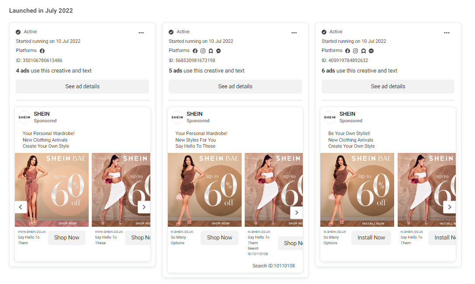Screen dimensions: 475x284
Task: Select 'Be Your Own Stylist!' ad copy
Action: coord(349,133)
